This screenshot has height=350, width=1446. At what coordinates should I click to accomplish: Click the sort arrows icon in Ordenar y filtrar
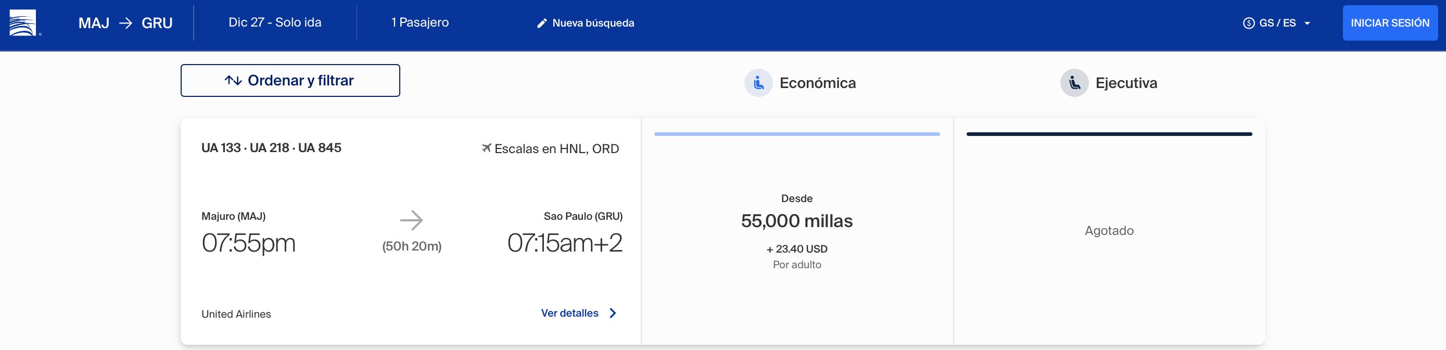click(233, 80)
